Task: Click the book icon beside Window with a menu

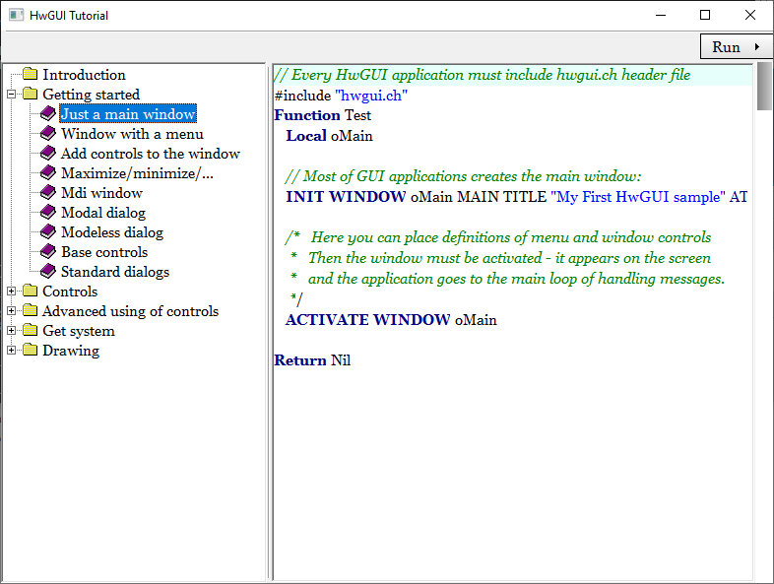Action: [48, 134]
